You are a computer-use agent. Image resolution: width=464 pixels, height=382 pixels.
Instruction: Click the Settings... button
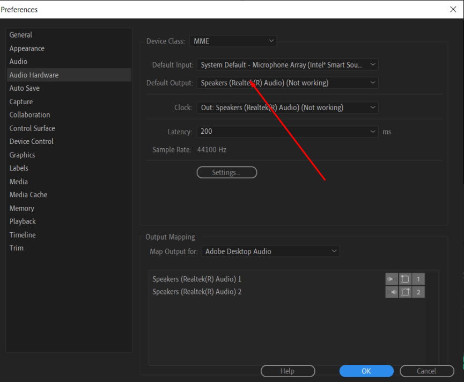click(x=227, y=172)
